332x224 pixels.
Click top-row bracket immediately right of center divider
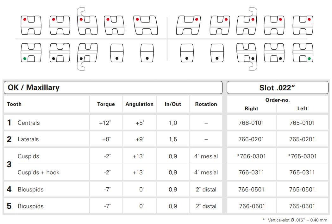pos(188,25)
